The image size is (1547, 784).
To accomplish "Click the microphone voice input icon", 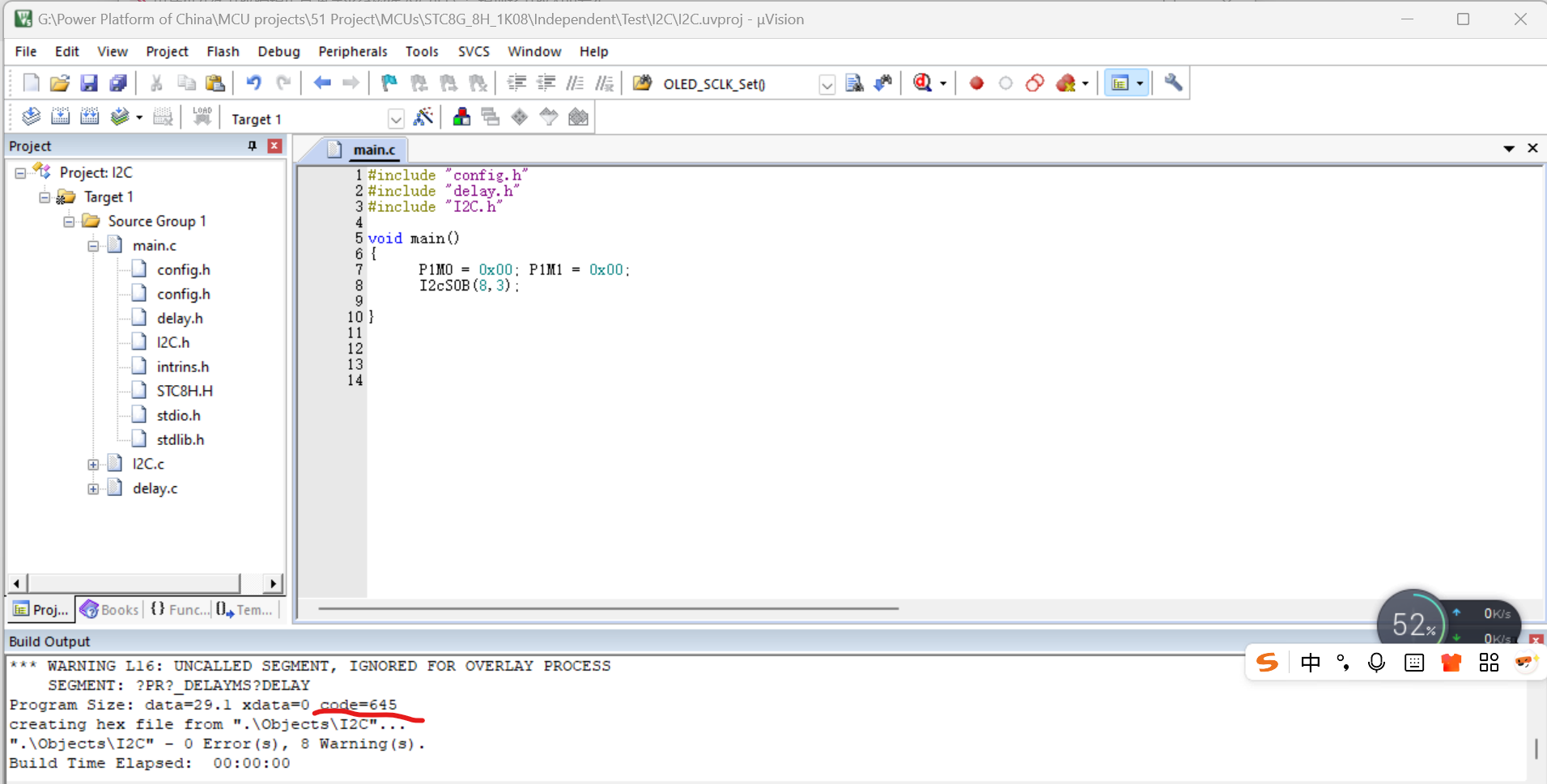I will 1376,663.
